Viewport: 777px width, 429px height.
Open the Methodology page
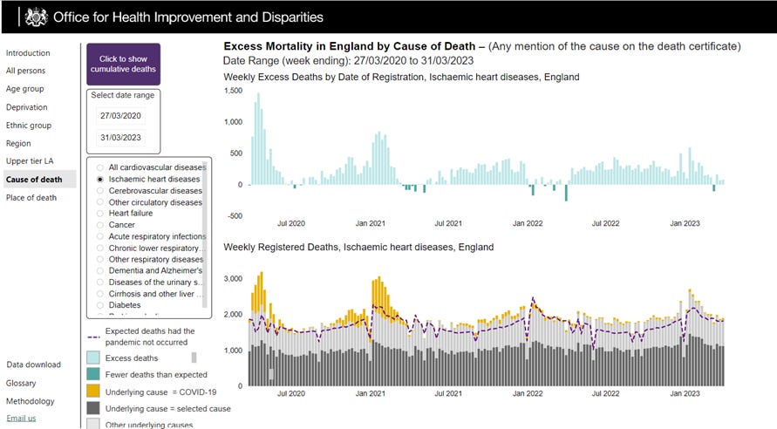point(31,401)
